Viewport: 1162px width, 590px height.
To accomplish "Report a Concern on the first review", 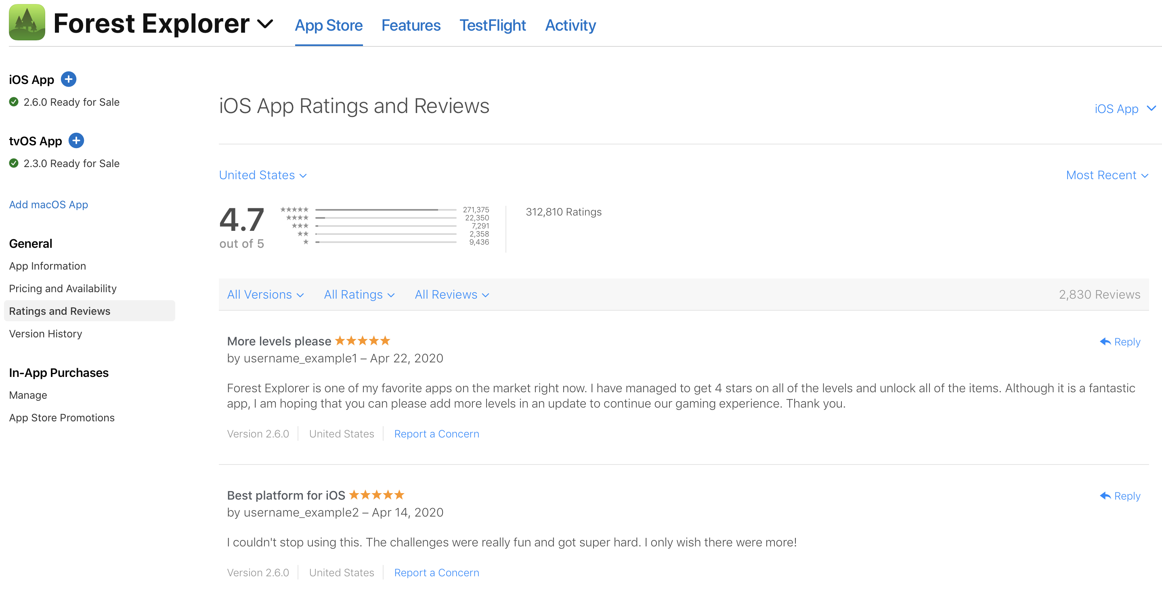I will point(436,433).
